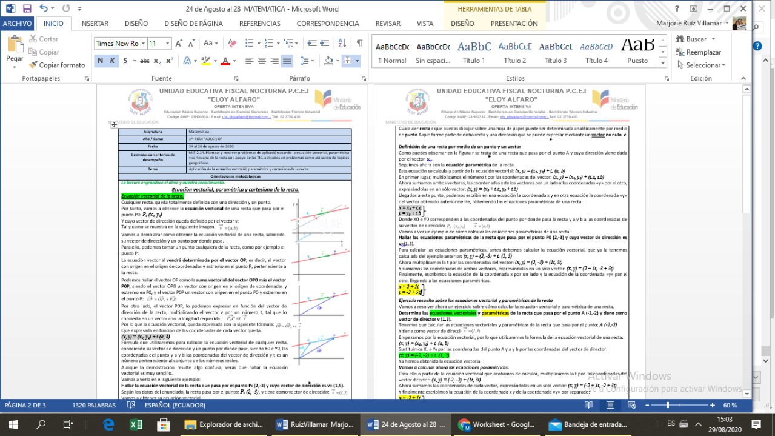Image resolution: width=775 pixels, height=436 pixels.
Task: Toggle the show paragraph marks pilcrow
Action: tap(359, 43)
